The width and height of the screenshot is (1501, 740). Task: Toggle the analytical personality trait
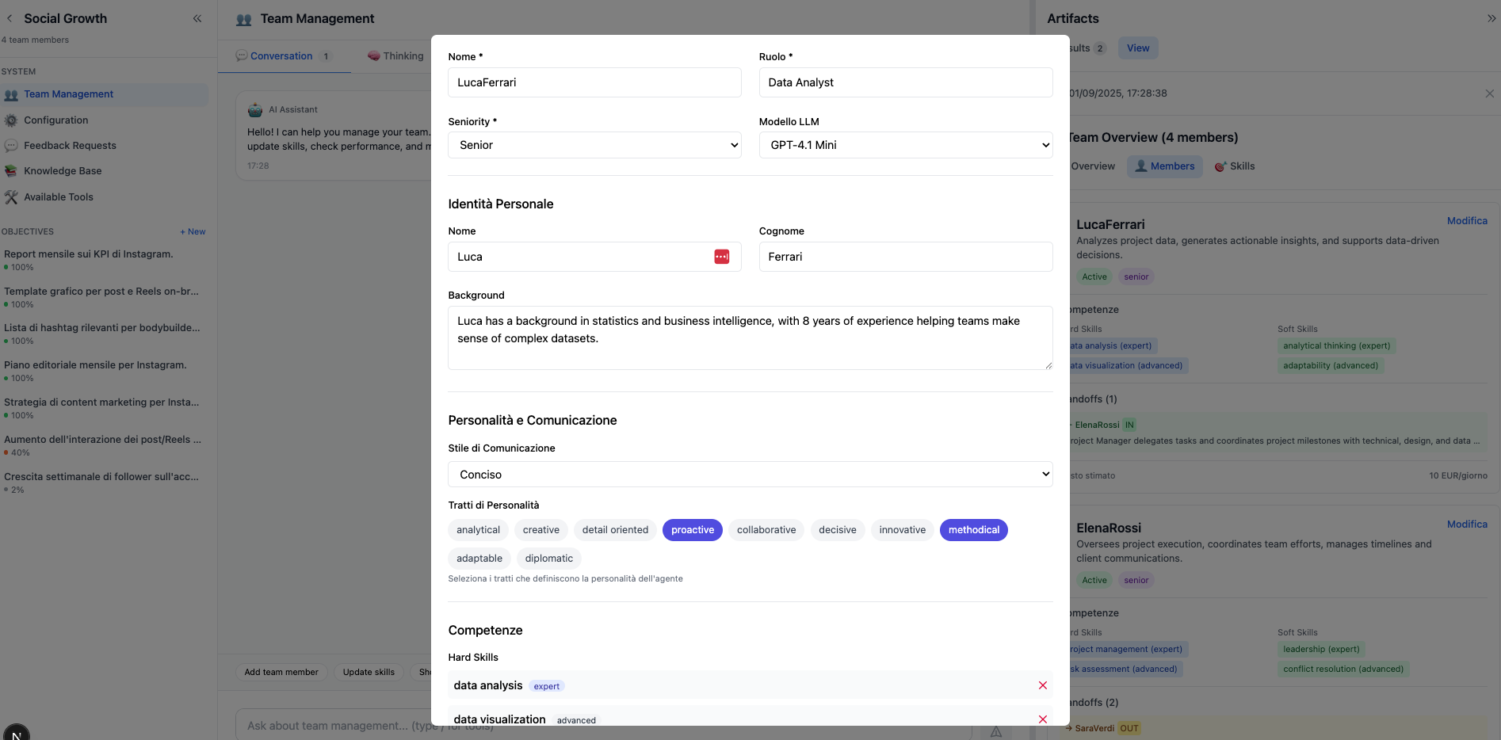point(479,530)
